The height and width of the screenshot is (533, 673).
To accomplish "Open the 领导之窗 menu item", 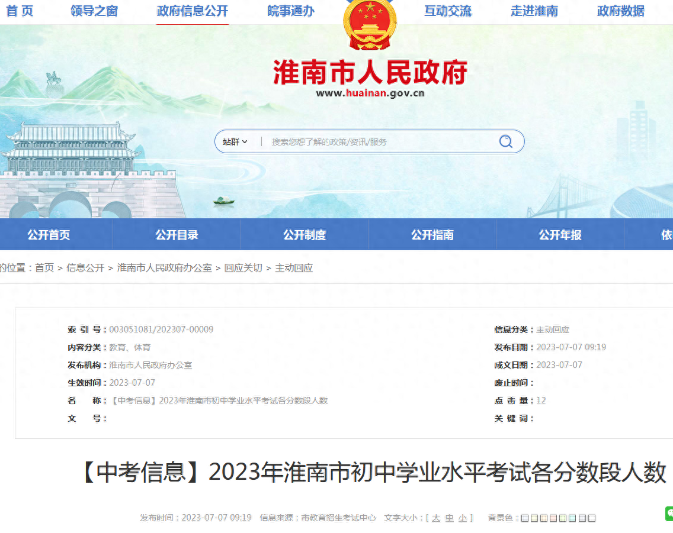I will point(94,11).
